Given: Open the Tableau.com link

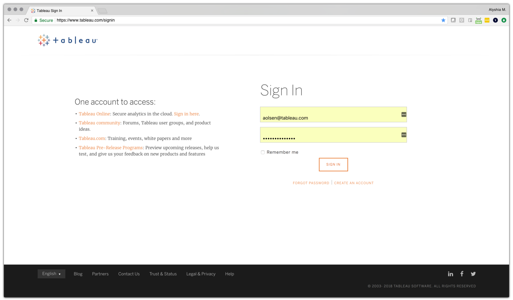Looking at the screenshot, I should pyautogui.click(x=92, y=138).
